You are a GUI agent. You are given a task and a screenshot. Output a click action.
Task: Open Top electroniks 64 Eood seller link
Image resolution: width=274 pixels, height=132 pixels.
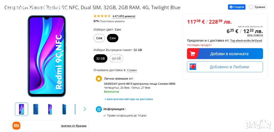[246, 41]
